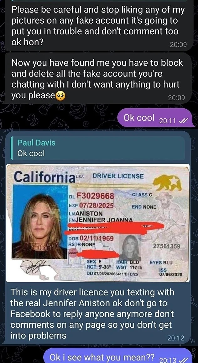198x363 pixels.
Task: Tap the quoted reply from Paul Davis
Action: click(98, 148)
